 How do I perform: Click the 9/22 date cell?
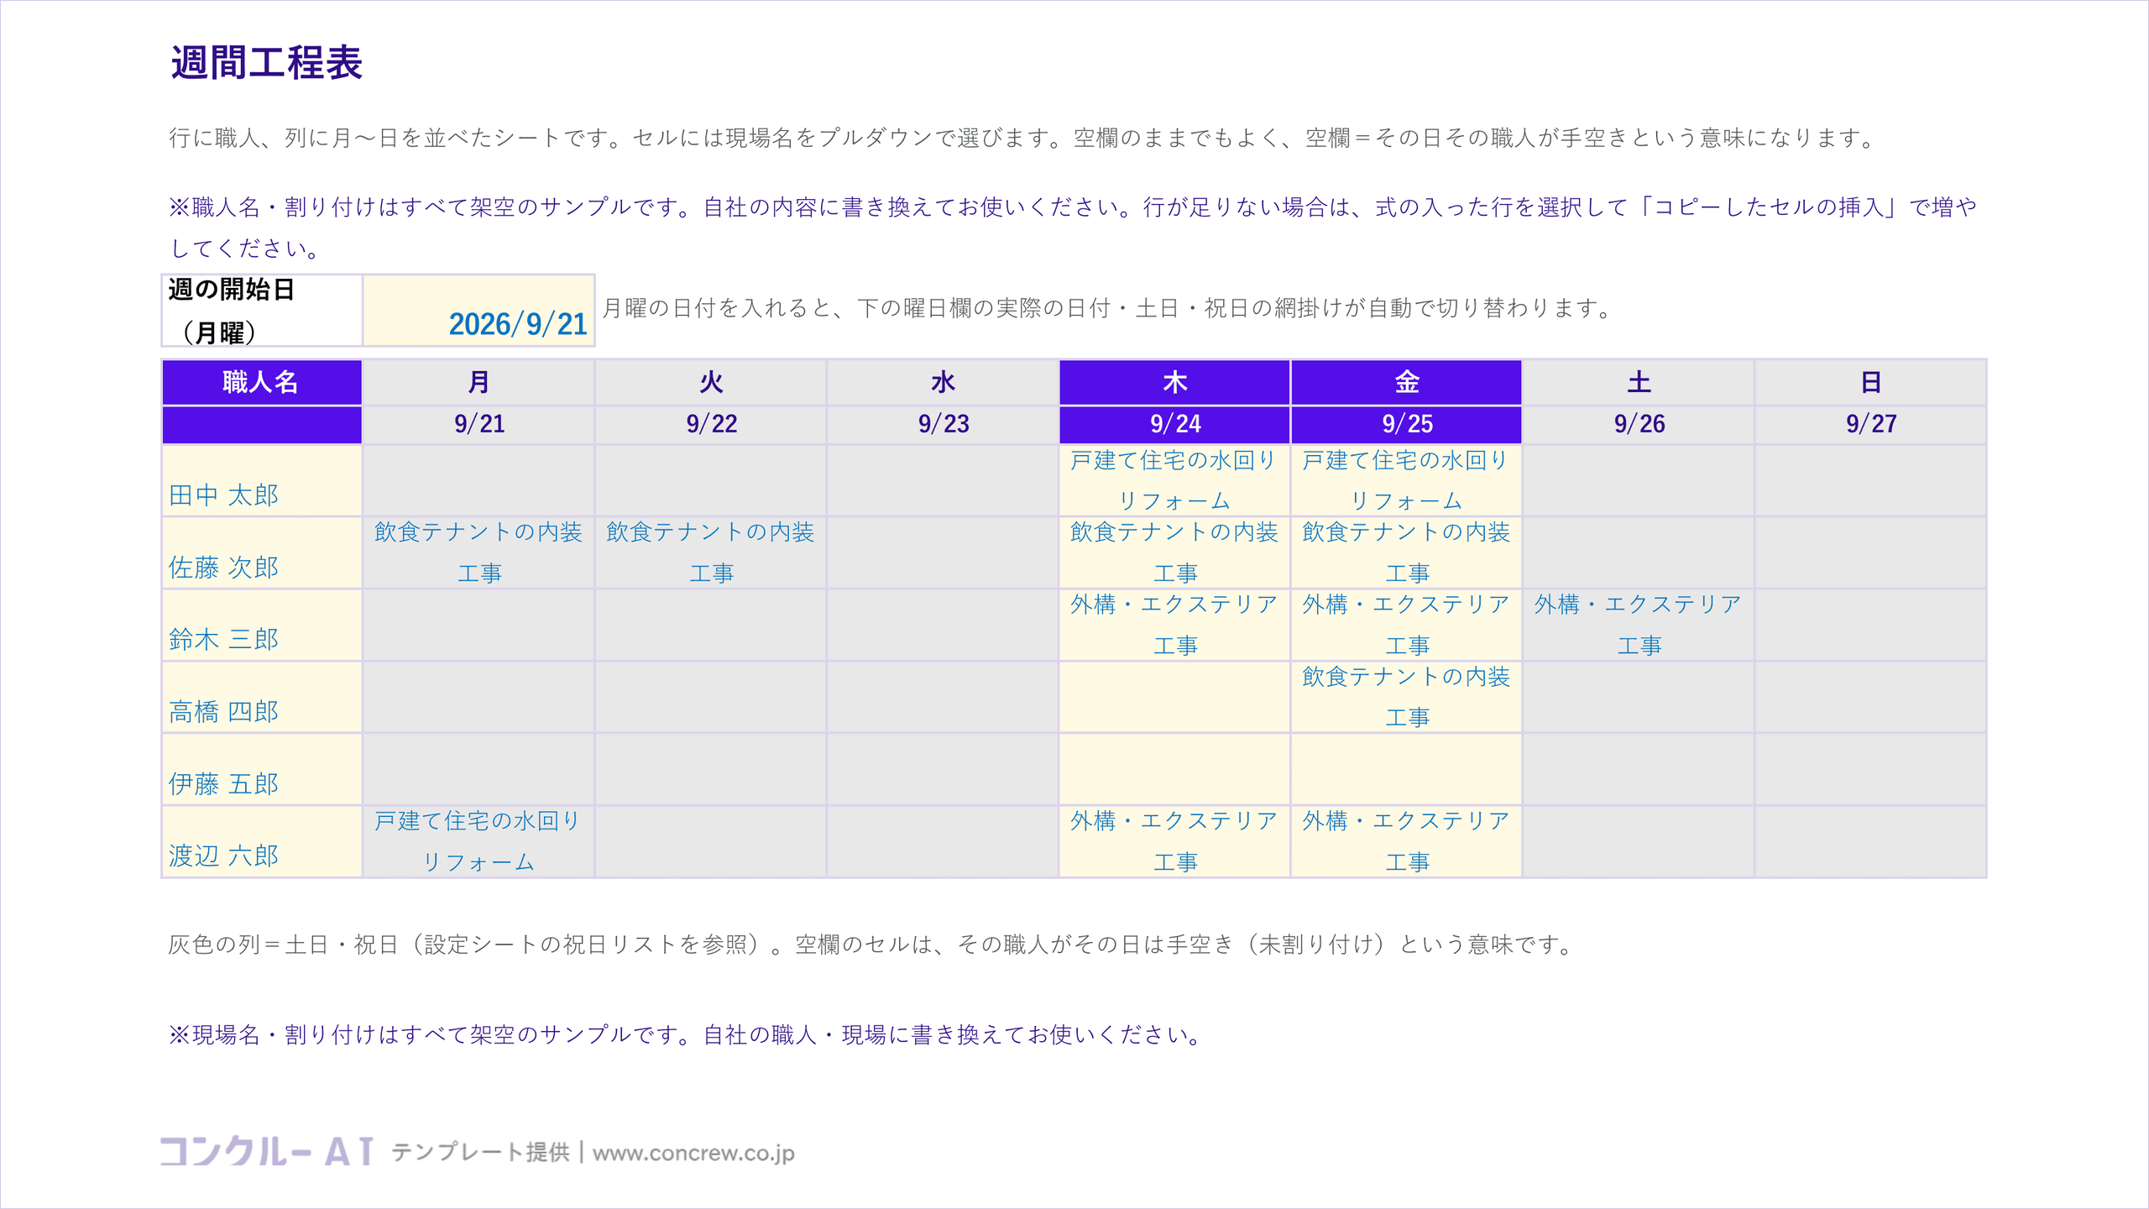[711, 424]
